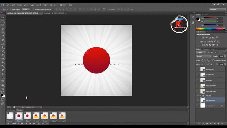Select the Blur tool
The width and height of the screenshot is (227, 128).
(x=2, y=63)
